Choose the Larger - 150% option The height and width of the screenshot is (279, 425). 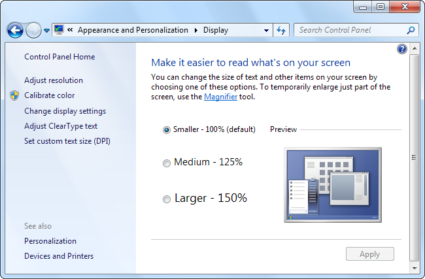coord(167,199)
